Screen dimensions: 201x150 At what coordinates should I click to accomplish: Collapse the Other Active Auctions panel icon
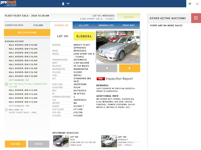point(196,18)
